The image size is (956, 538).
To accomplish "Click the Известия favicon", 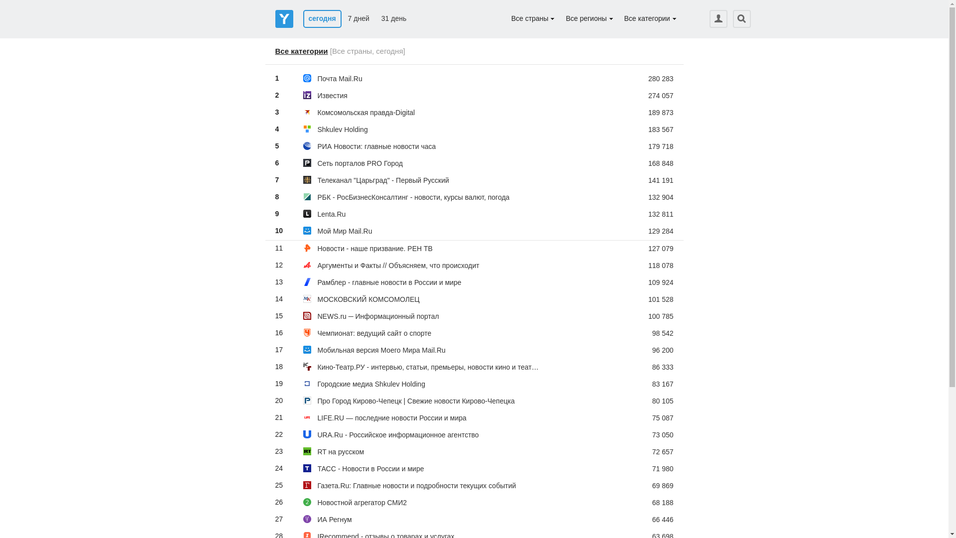I will click(307, 96).
